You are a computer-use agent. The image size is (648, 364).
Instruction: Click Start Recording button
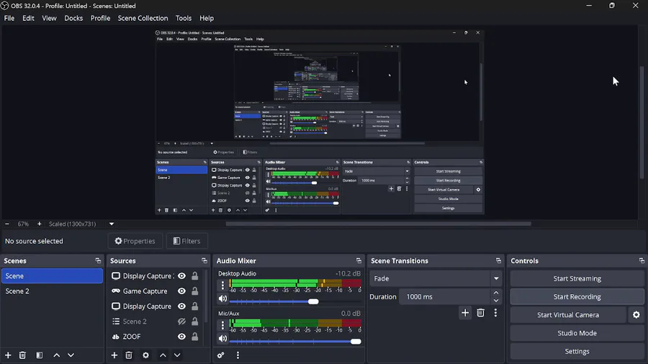[577, 296]
